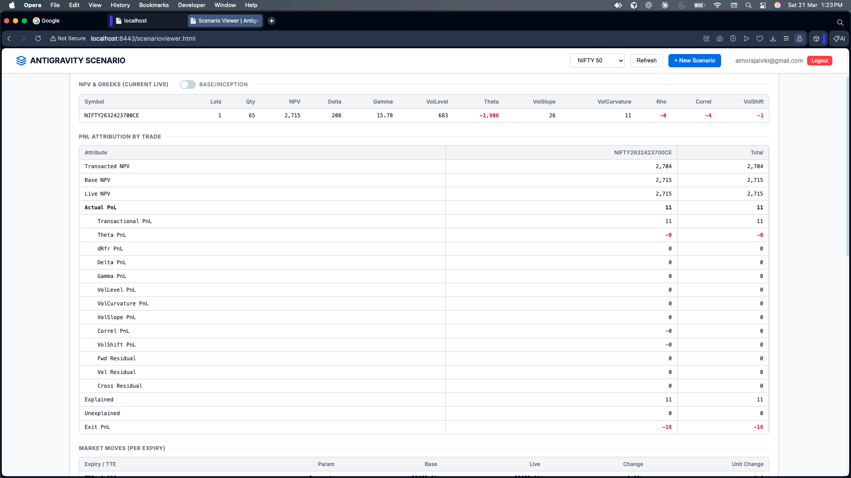The width and height of the screenshot is (851, 478).
Task: Open macOS Spotlight search icon
Action: click(x=749, y=5)
